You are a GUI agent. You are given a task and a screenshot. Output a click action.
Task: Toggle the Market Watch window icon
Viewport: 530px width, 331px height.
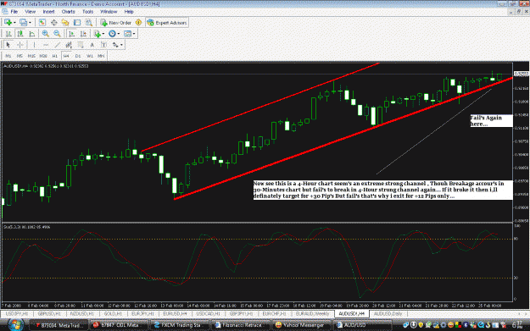tap(42, 23)
